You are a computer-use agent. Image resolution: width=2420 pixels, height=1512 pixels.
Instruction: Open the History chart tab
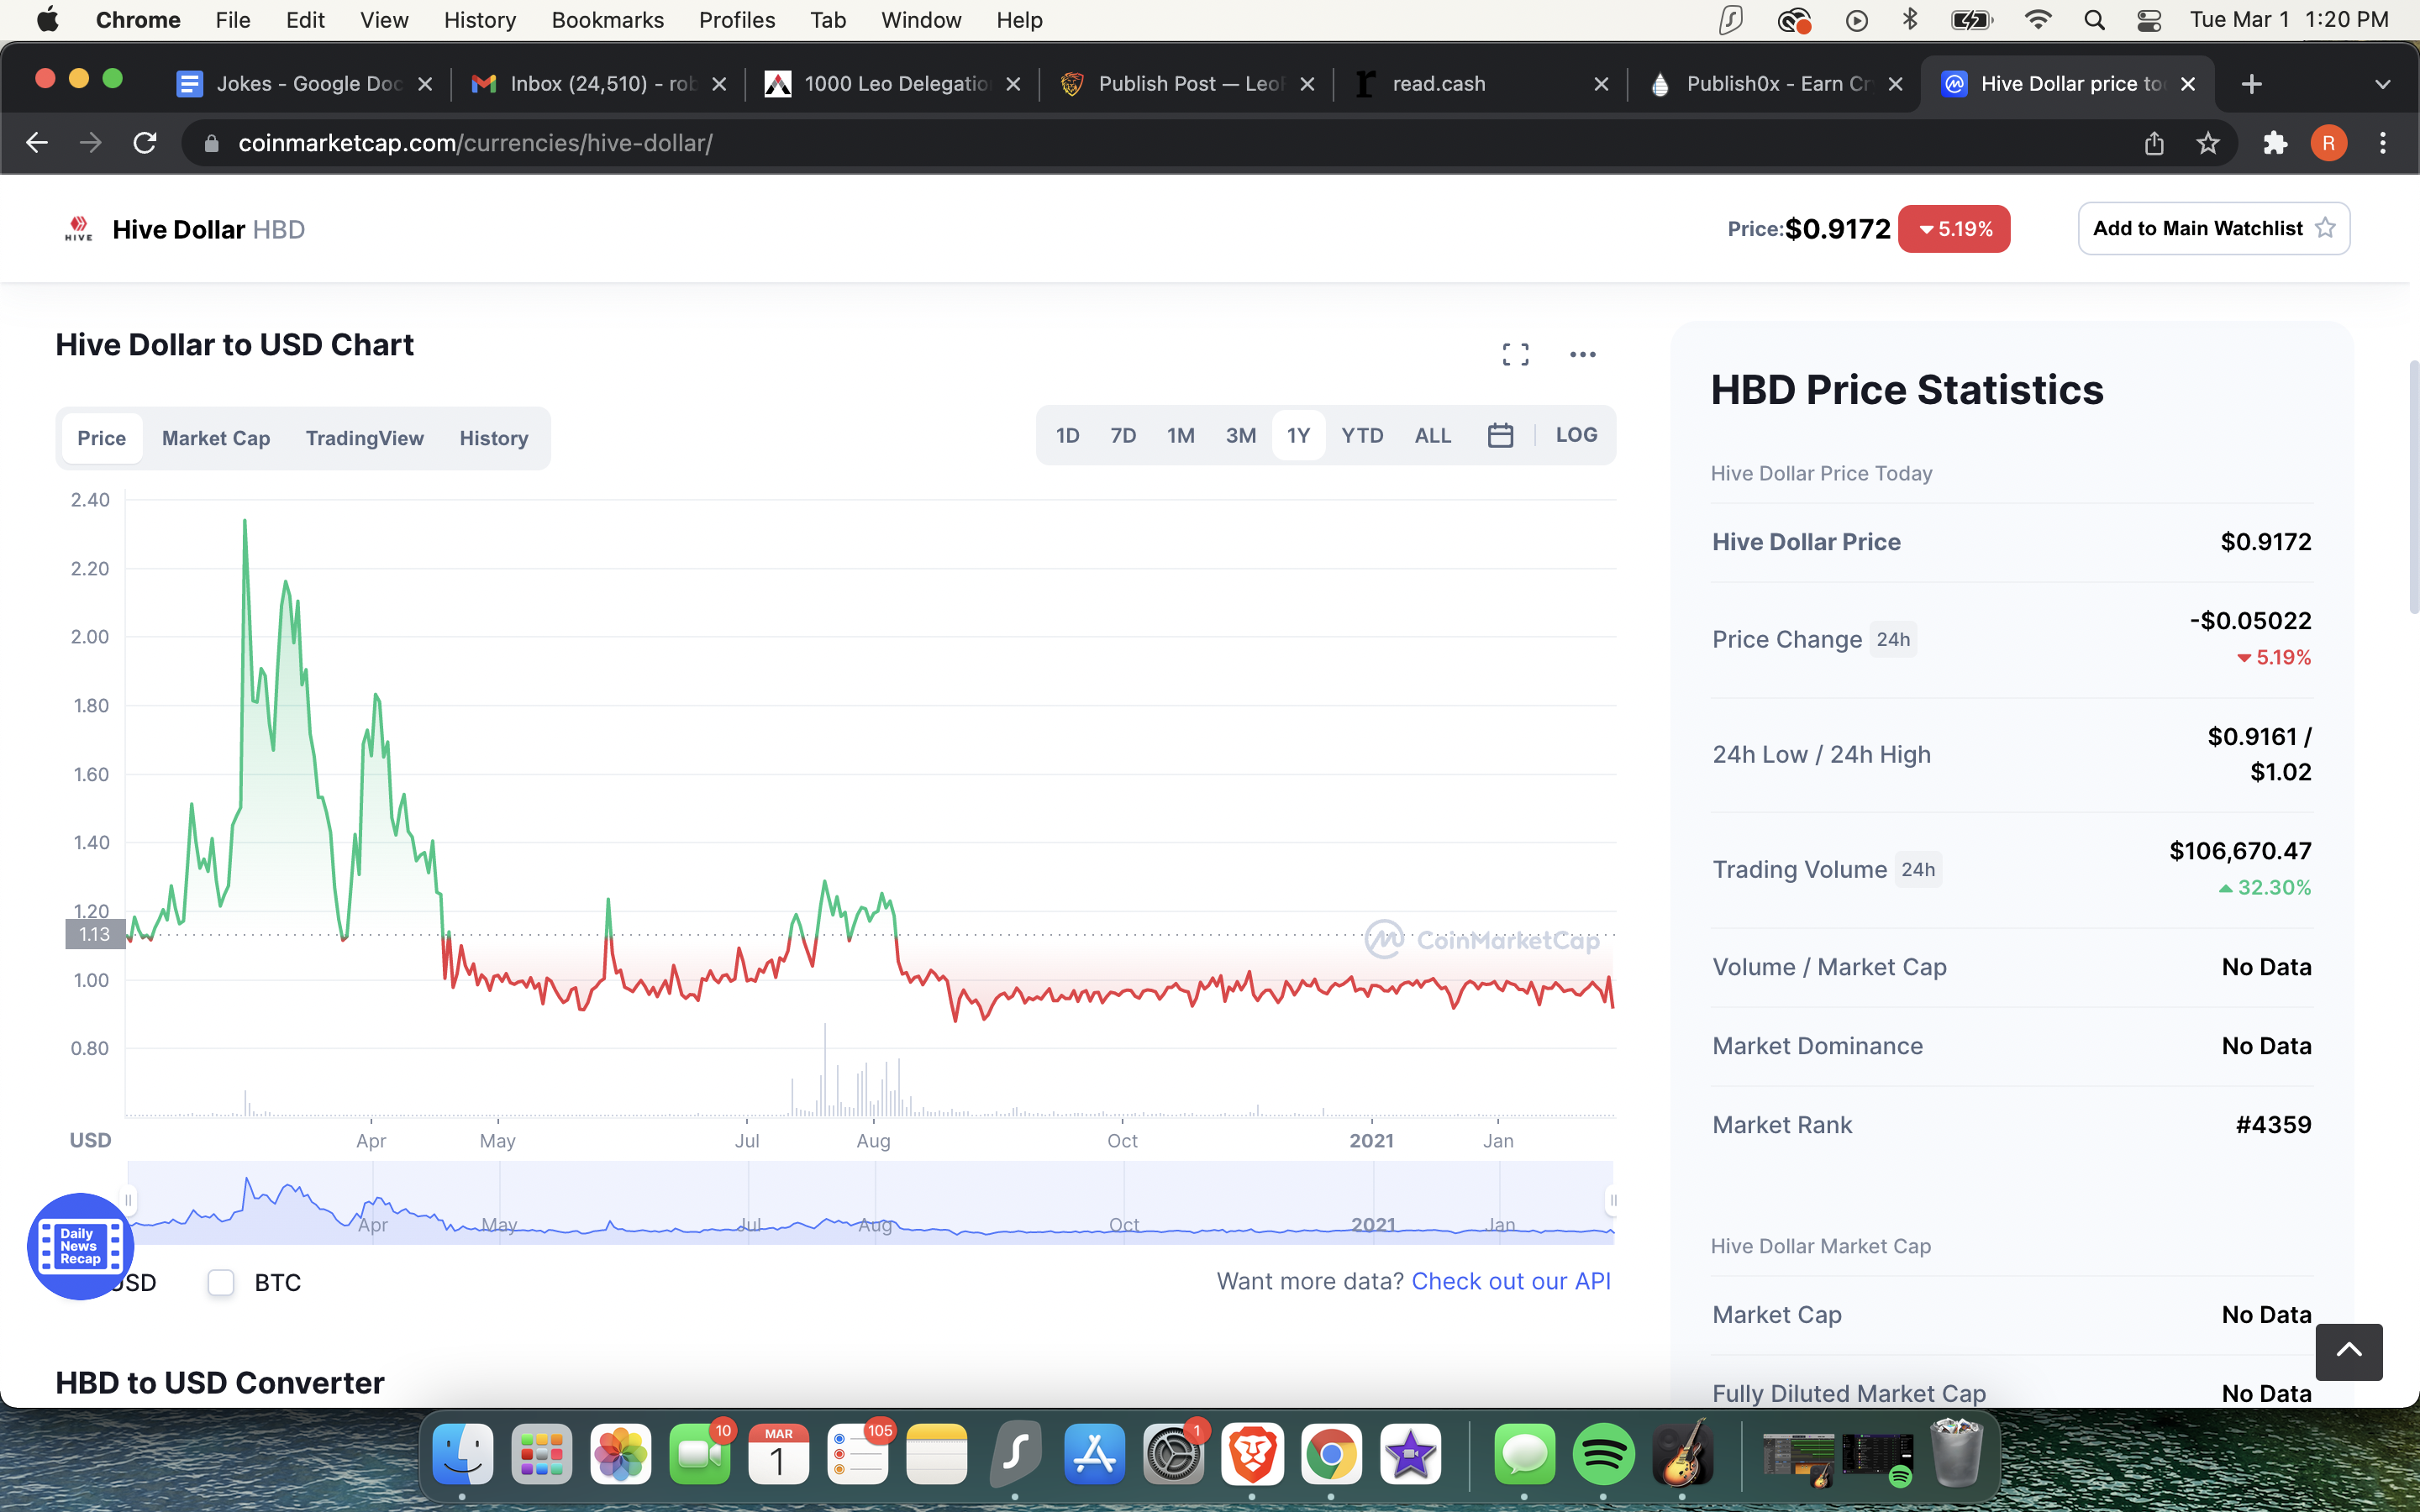point(494,438)
